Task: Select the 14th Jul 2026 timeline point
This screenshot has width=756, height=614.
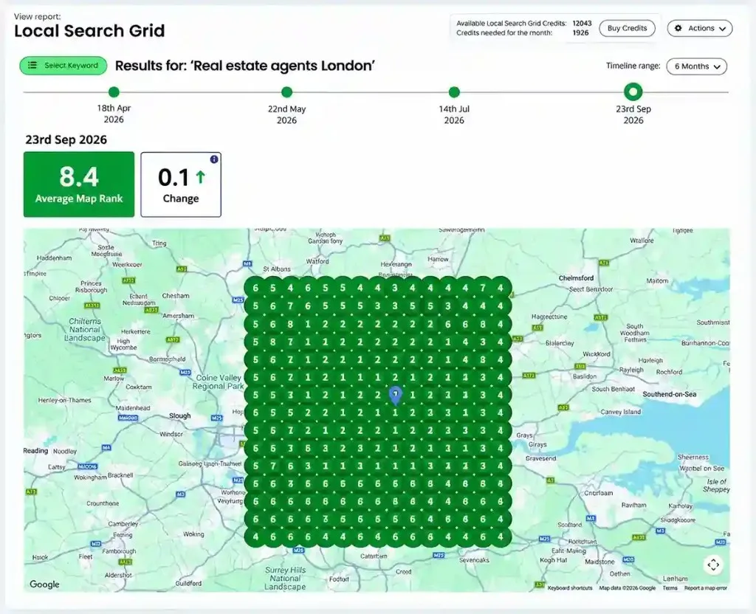Action: coord(454,92)
